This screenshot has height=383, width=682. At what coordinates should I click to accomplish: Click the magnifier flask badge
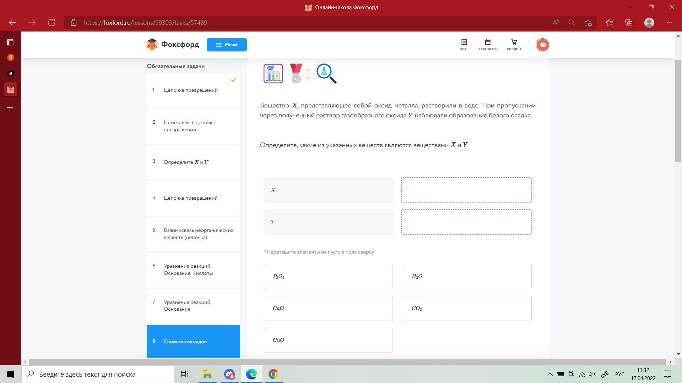pos(326,74)
